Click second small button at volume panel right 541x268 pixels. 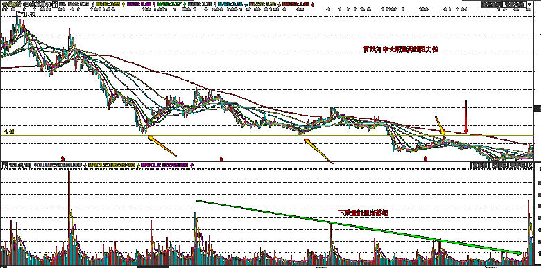pos(499,166)
